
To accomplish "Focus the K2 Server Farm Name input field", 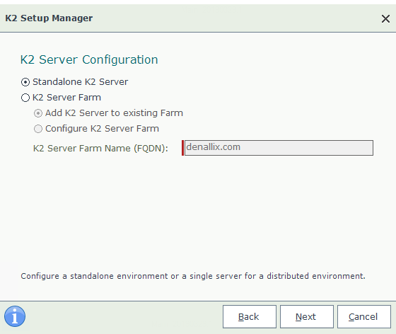I will click(x=279, y=148).
